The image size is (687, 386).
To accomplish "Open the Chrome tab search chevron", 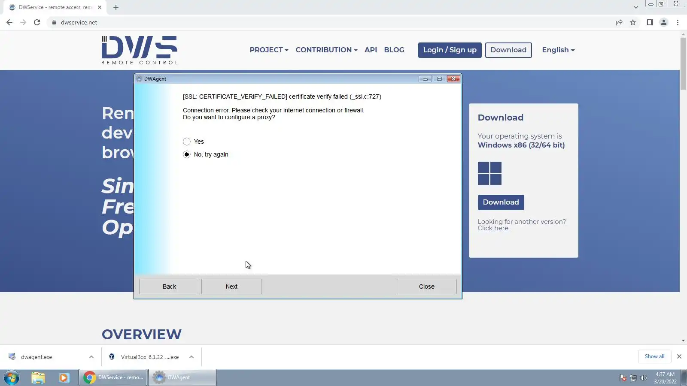I will click(x=636, y=7).
